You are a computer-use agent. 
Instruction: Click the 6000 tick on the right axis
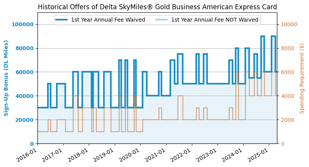(287, 72)
